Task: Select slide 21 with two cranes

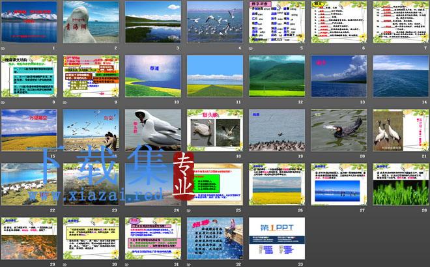Action: 401,130
